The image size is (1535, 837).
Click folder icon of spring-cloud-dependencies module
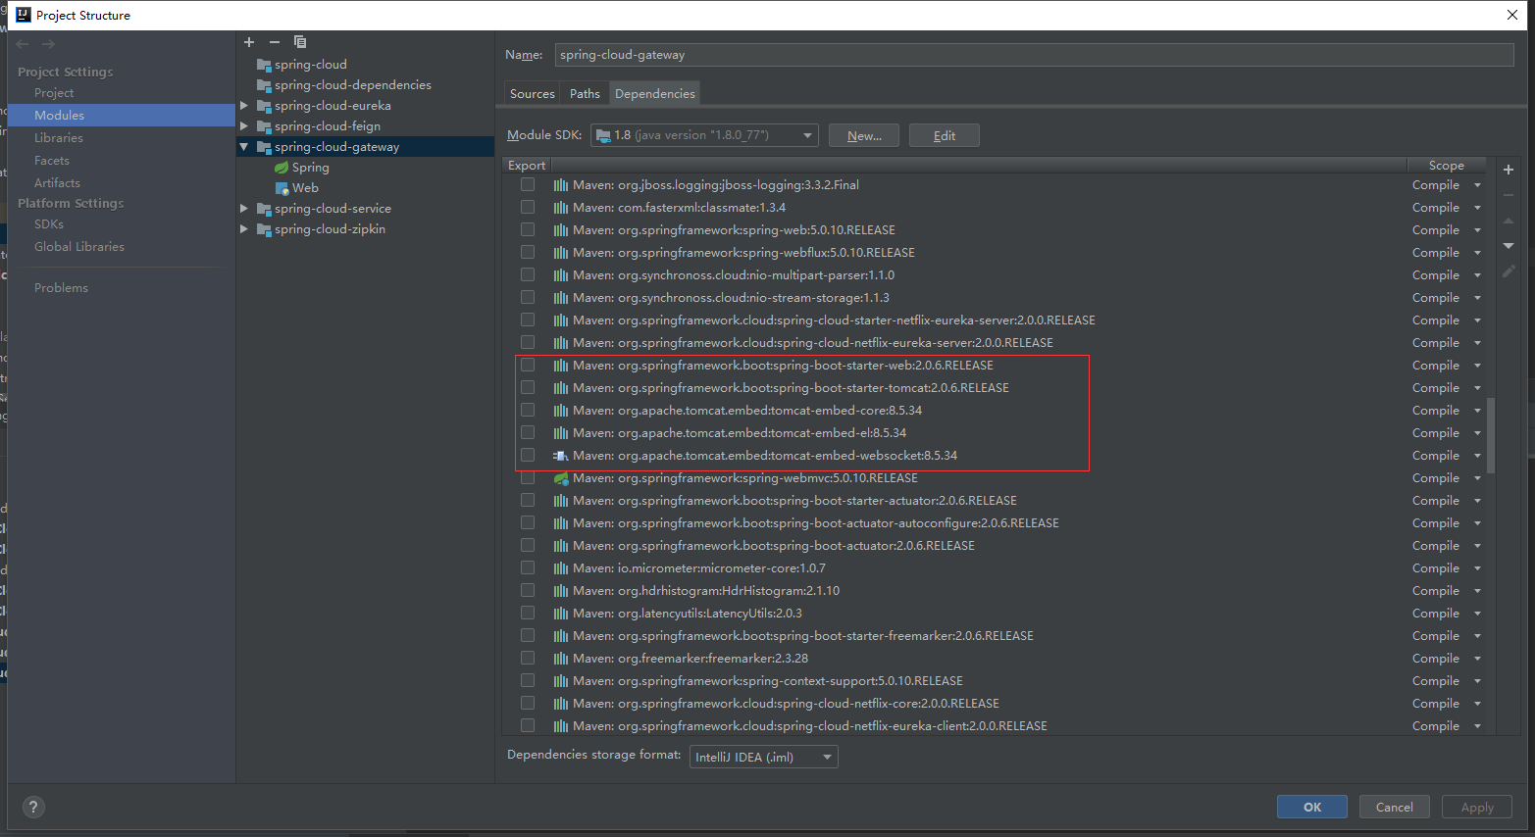pos(264,85)
